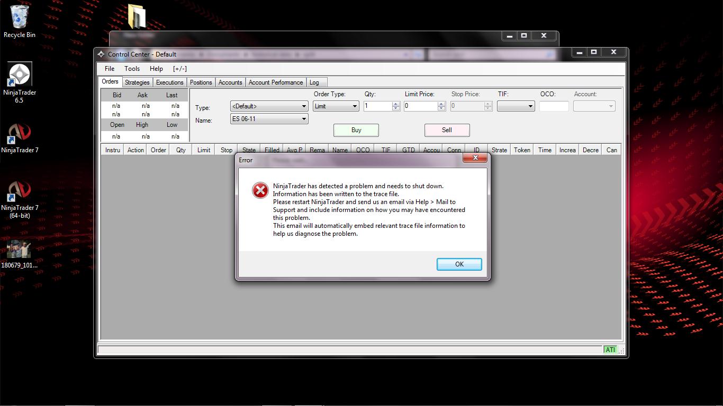Click the [+/-] menu item
The height and width of the screenshot is (406, 723).
[x=180, y=69]
